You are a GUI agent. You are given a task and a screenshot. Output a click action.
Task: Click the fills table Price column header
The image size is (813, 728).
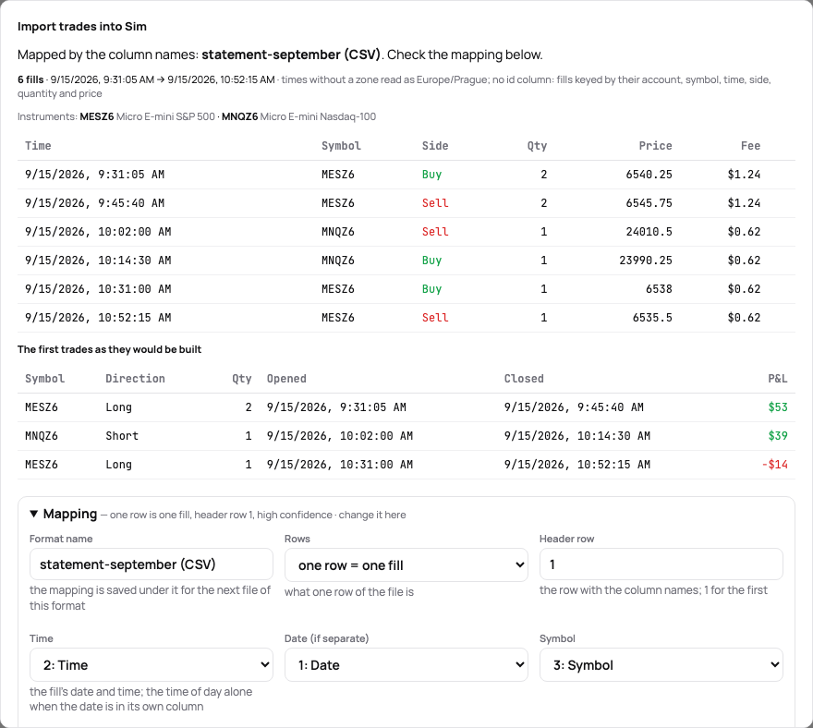pos(655,146)
